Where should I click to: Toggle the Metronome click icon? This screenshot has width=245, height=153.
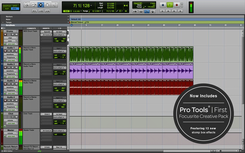point(141,11)
